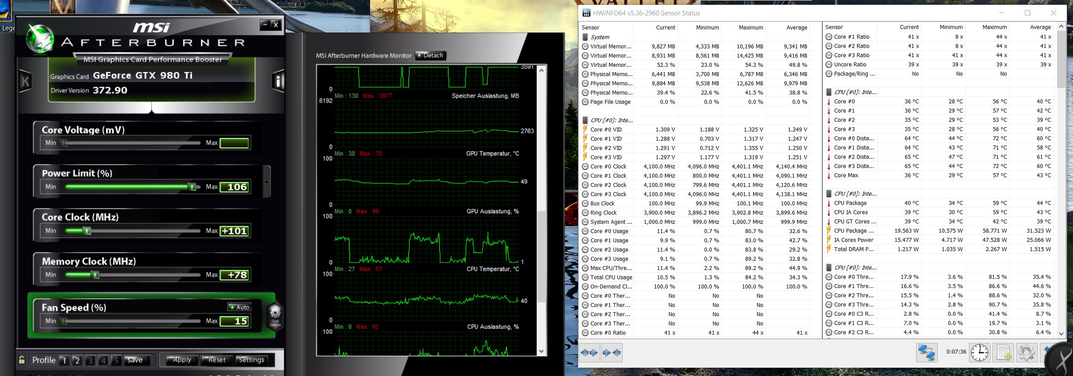Click the Core Voltage slider handle

(x=64, y=143)
